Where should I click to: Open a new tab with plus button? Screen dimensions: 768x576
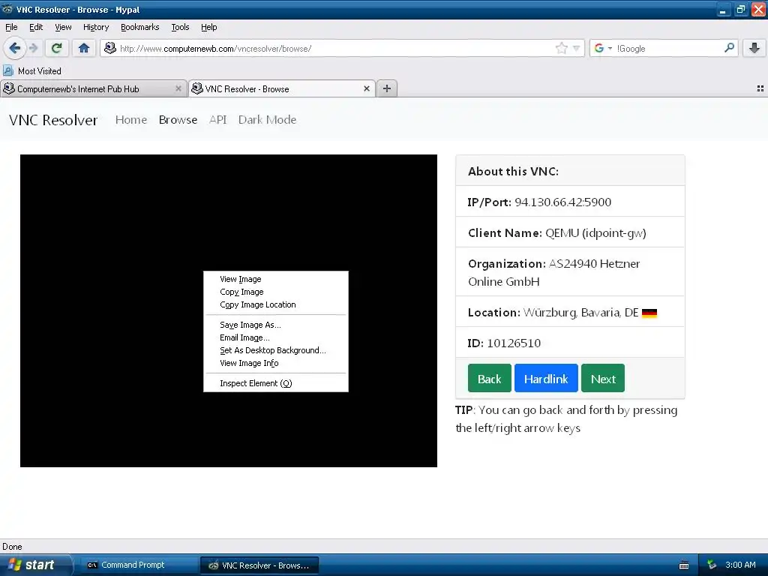click(x=387, y=88)
